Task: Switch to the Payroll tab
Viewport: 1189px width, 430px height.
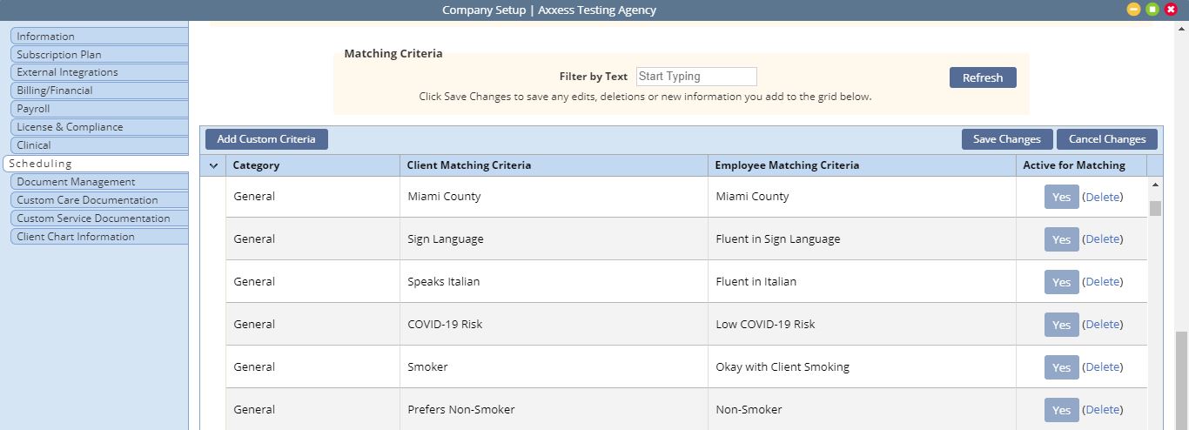Action: click(99, 109)
